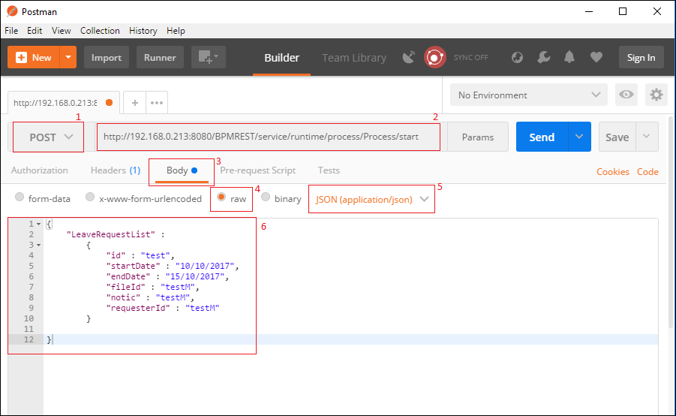Maximize the Postman window
Image resolution: width=676 pixels, height=416 pixels.
tap(623, 11)
